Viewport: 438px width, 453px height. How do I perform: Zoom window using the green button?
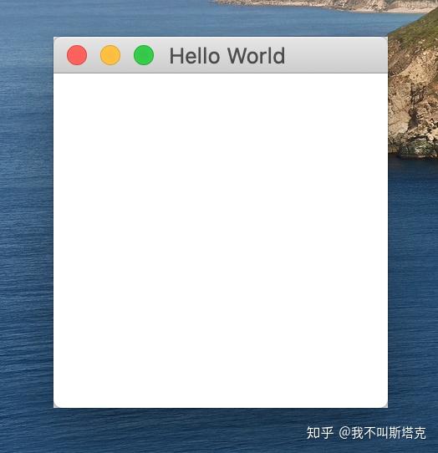(x=144, y=55)
